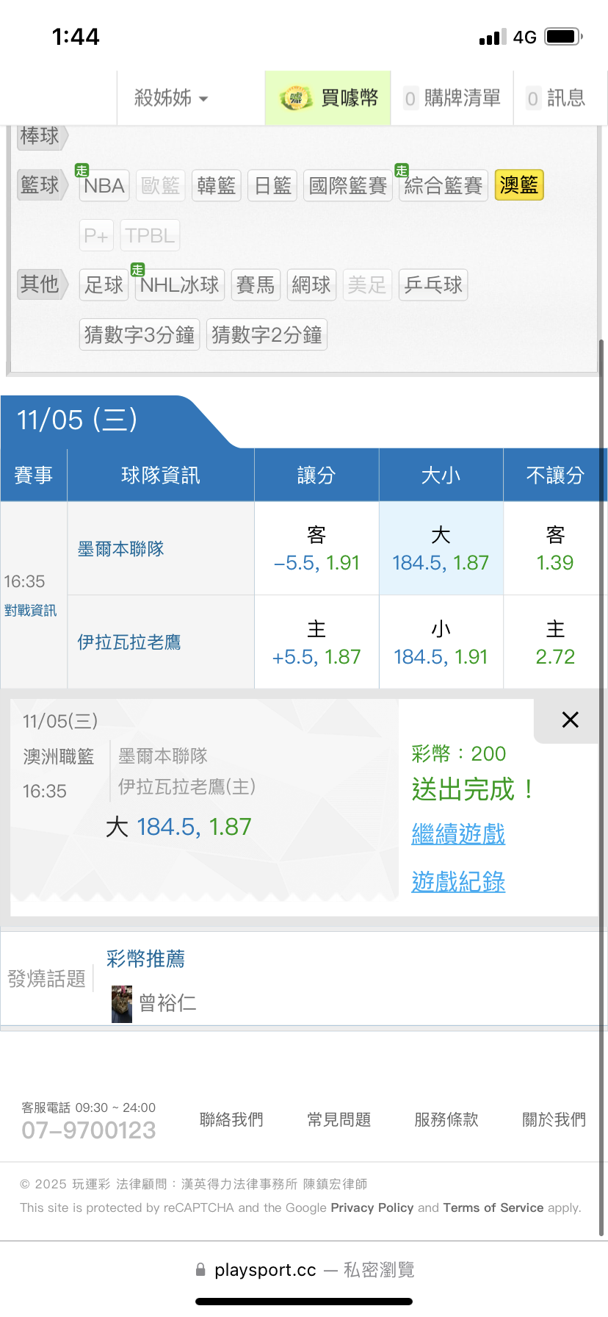Screen dimensions: 608x1317
Task: Click the 繼續遊戲 link
Action: [458, 834]
